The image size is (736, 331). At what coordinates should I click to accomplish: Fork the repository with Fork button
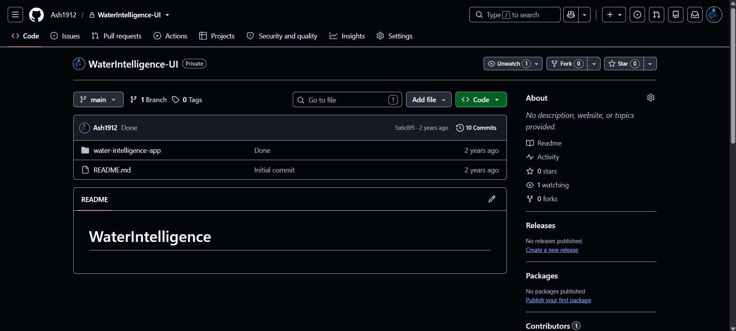567,64
